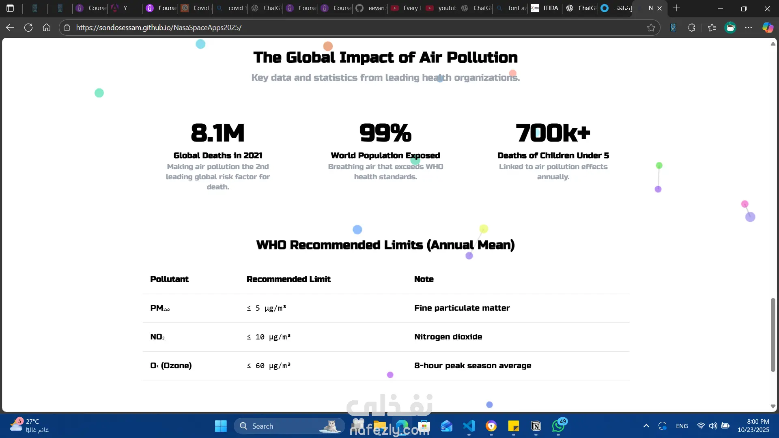Click the address bar URL
The width and height of the screenshot is (779, 438).
(158, 28)
